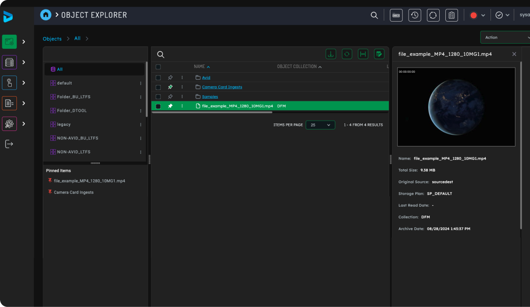
Task: Click the history clock icon in the top bar
Action: tap(414, 15)
